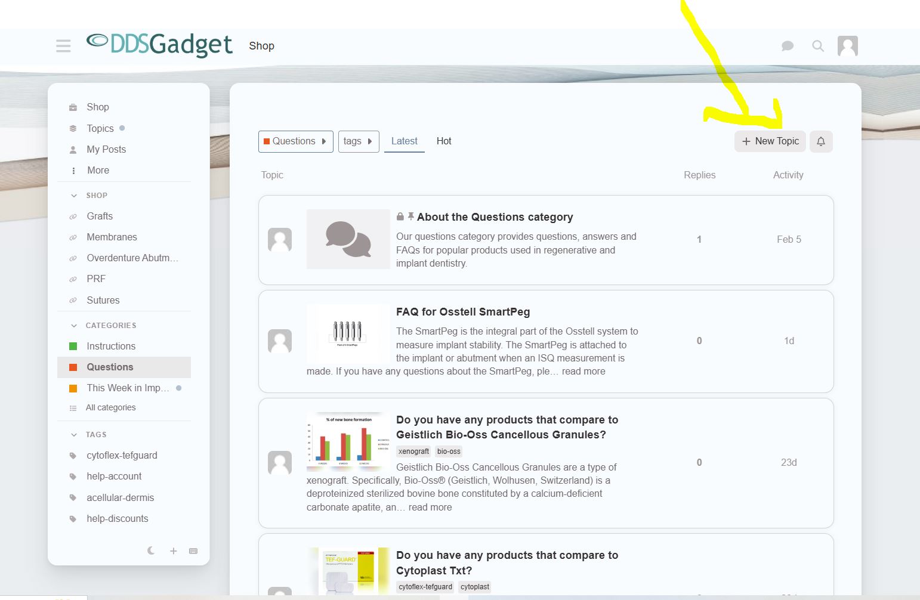Image resolution: width=920 pixels, height=600 pixels.
Task: Click the link icon beside Grafts
Action: (73, 217)
